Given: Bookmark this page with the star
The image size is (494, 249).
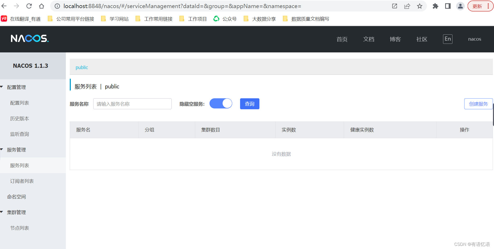Looking at the screenshot, I should 420,6.
